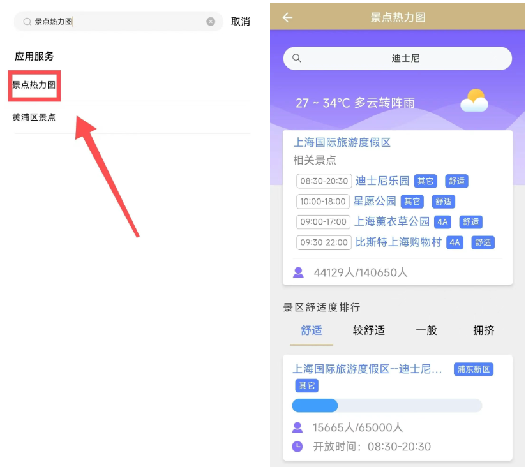This screenshot has height=467, width=526.
Task: Tap the sun-and-cloud weather icon
Action: click(474, 101)
